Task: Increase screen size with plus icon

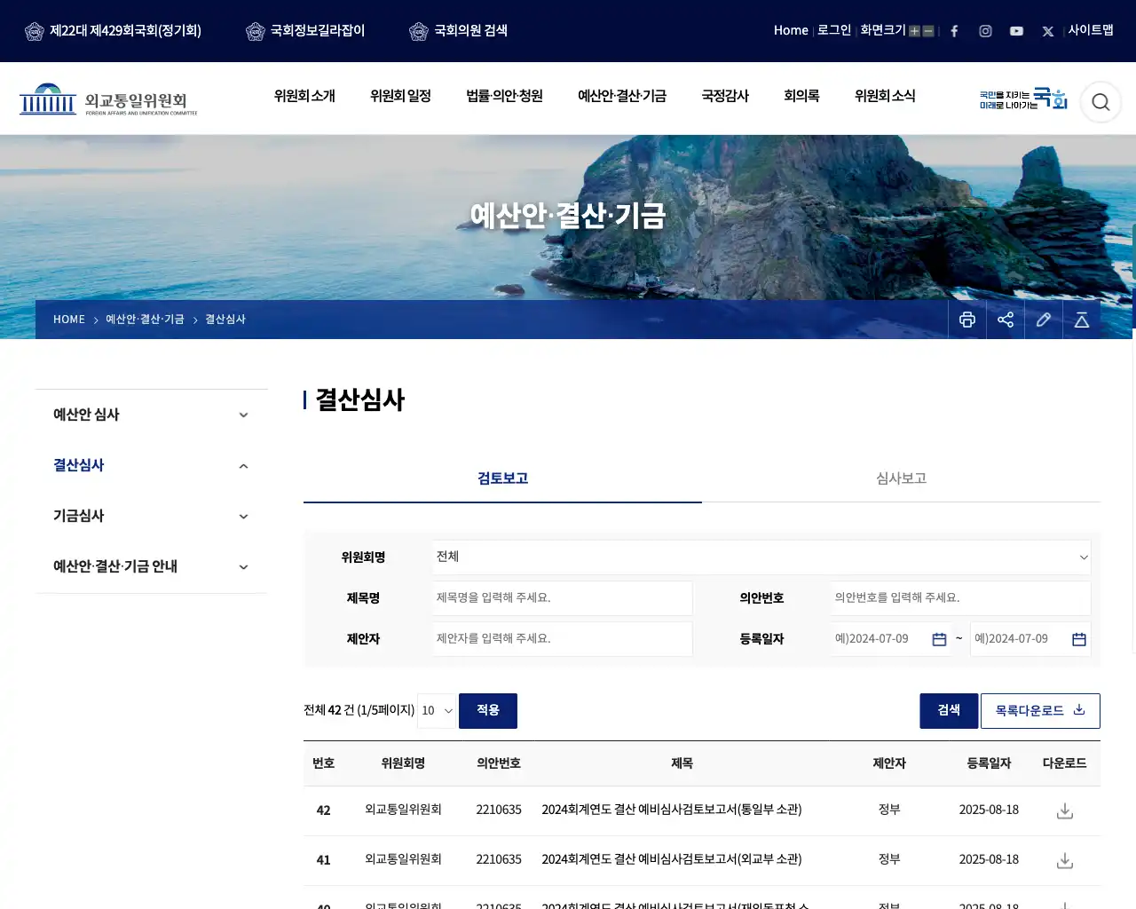Action: point(914,31)
